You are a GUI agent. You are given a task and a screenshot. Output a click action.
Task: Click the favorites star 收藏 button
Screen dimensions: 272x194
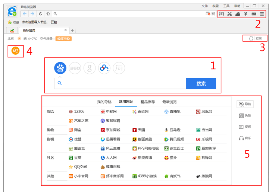coord(13,22)
